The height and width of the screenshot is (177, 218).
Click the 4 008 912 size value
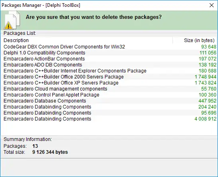206,119
